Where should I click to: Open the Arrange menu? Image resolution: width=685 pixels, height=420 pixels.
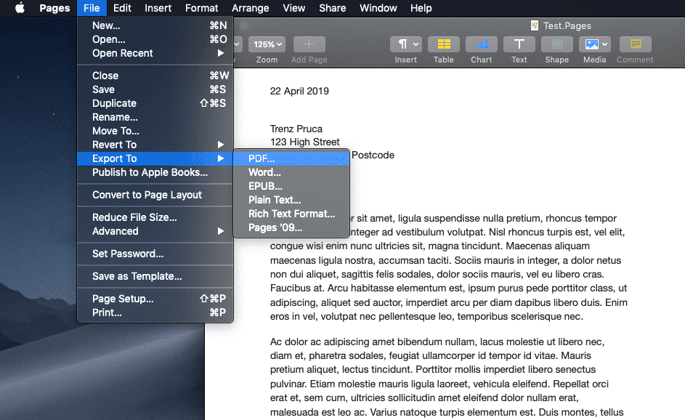click(251, 8)
